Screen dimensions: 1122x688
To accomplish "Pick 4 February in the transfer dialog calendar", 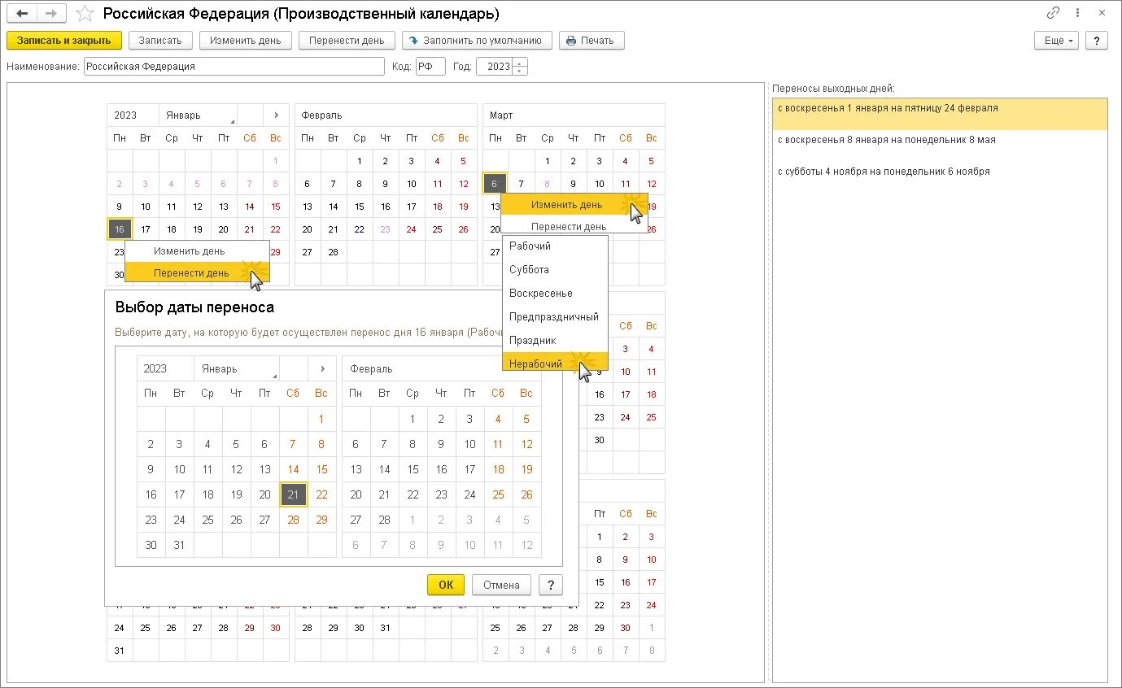I will coord(498,419).
